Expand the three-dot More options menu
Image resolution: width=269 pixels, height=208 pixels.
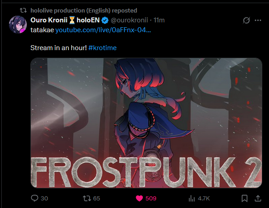point(258,21)
